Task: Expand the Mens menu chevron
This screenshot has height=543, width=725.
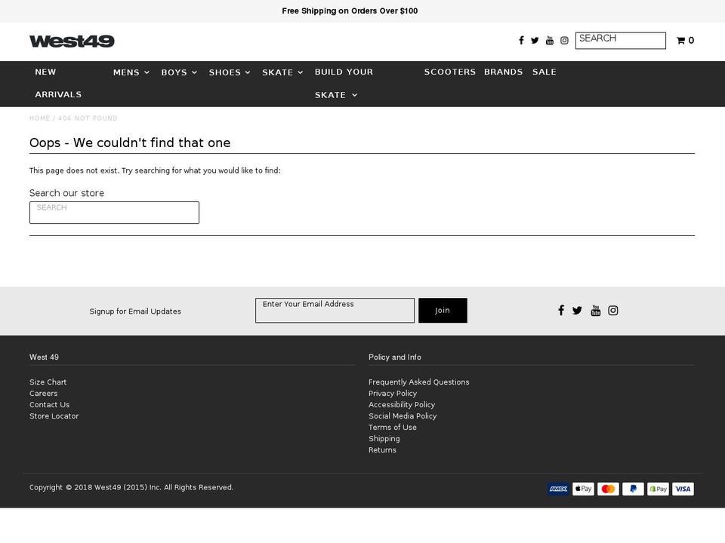Action: coord(147,72)
